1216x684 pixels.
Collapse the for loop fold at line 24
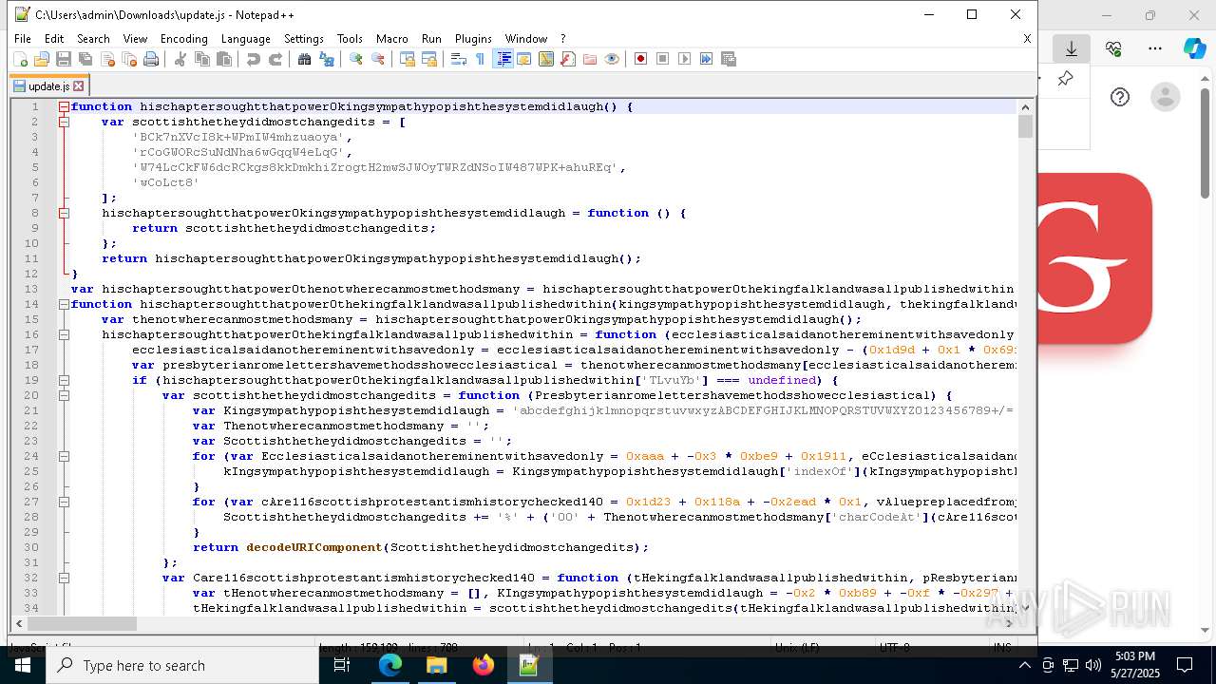tap(64, 457)
